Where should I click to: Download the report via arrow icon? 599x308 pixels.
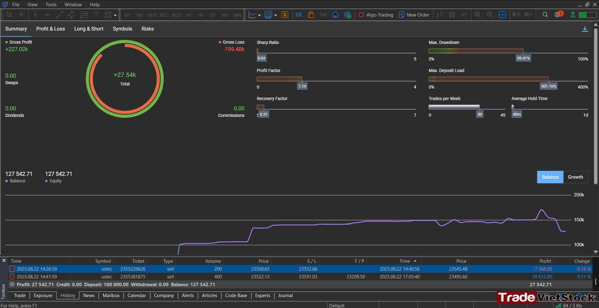[585, 29]
